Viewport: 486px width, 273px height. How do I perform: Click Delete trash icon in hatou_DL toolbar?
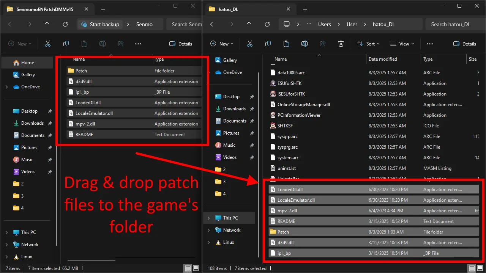coord(341,44)
